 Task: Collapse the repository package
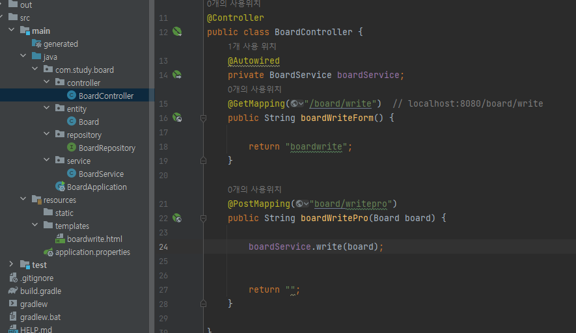pos(47,134)
